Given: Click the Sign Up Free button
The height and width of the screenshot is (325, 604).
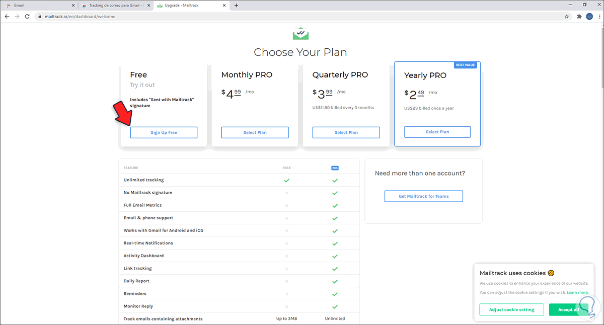Looking at the screenshot, I should [x=164, y=132].
